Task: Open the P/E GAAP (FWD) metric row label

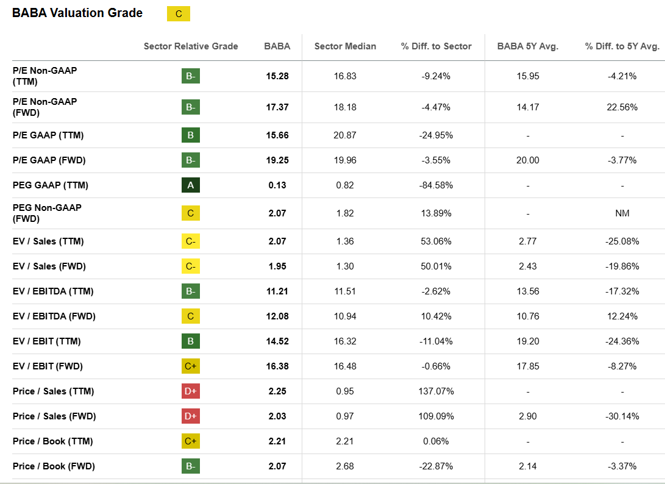Action: coord(49,160)
